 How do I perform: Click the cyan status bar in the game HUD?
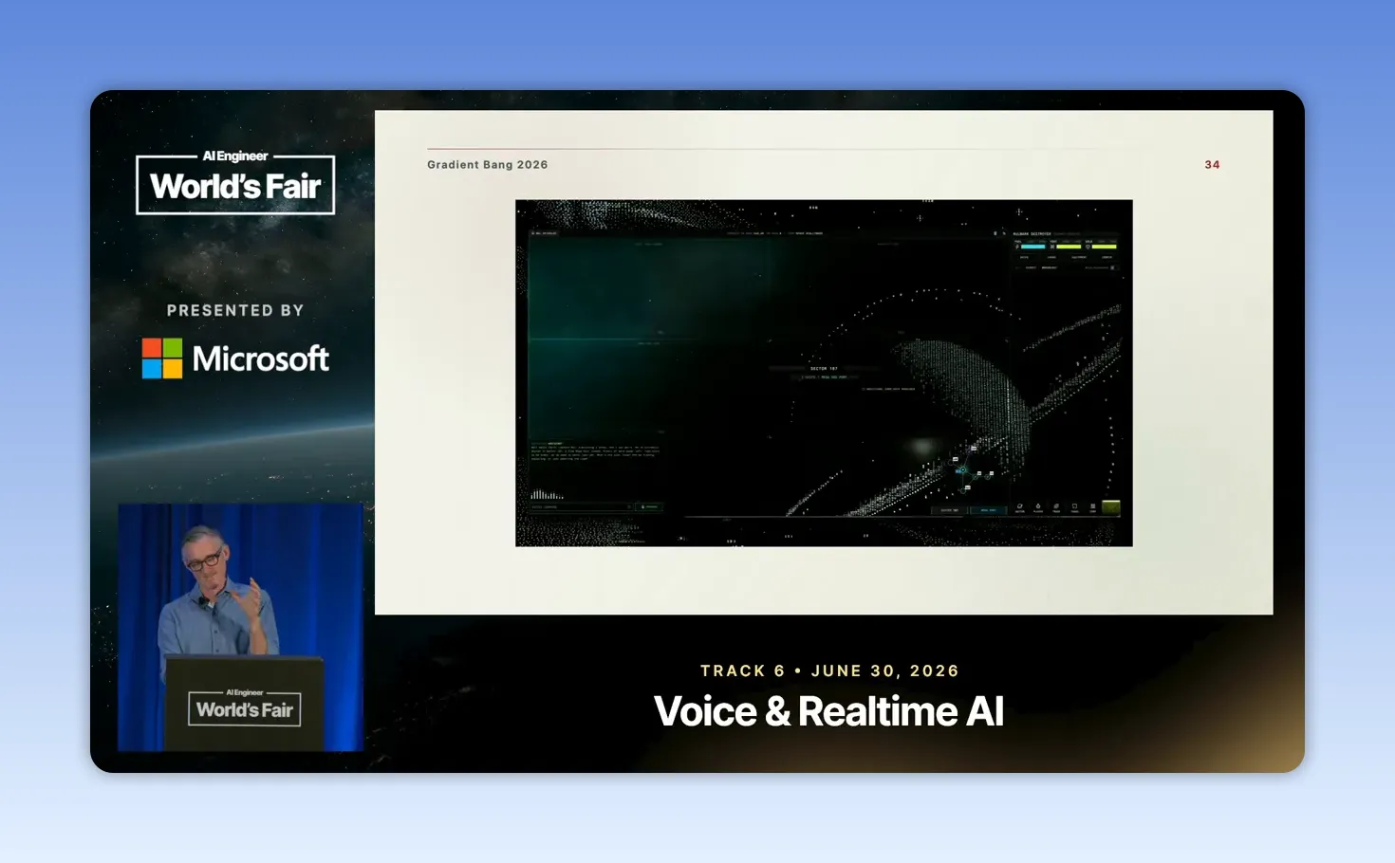1032,247
